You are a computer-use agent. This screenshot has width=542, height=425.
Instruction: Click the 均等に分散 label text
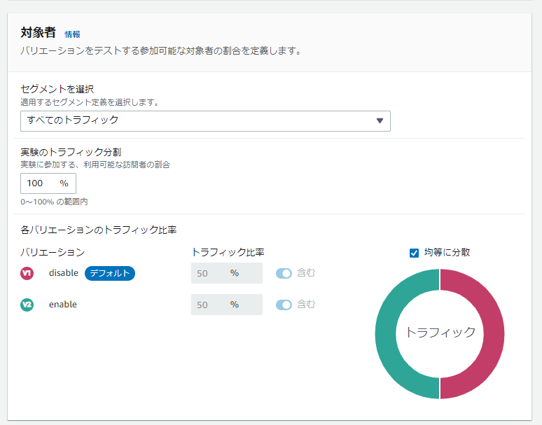point(447,252)
